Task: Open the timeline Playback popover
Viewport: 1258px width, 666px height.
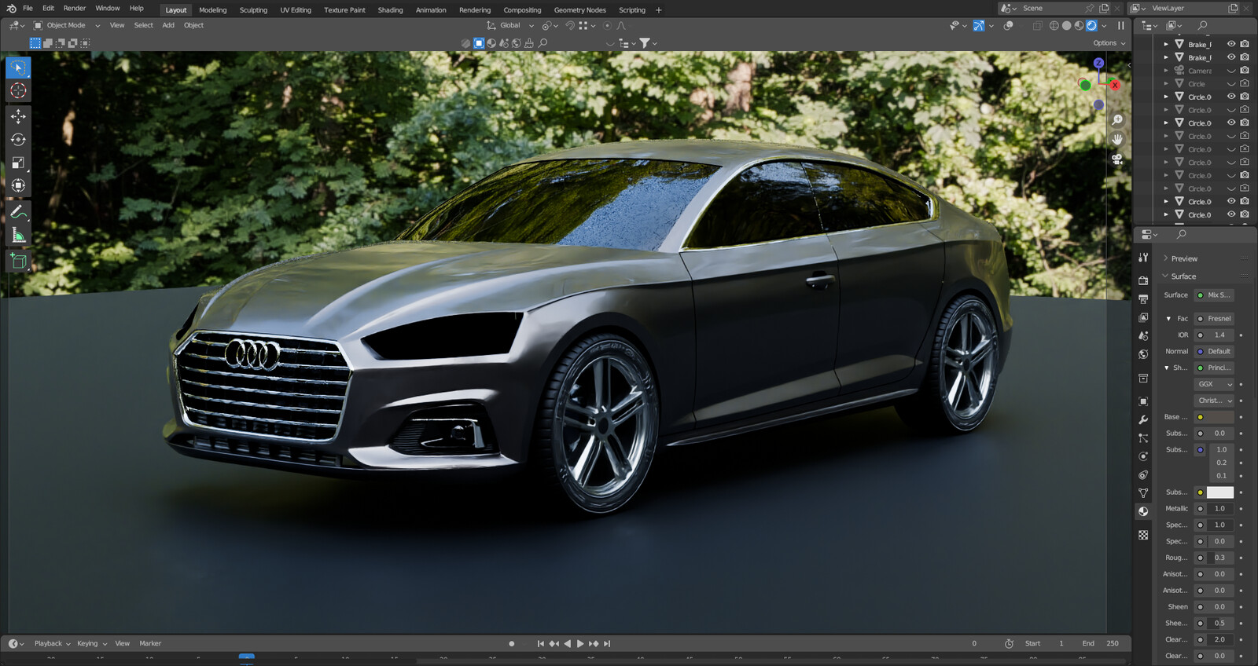Action: 52,643
